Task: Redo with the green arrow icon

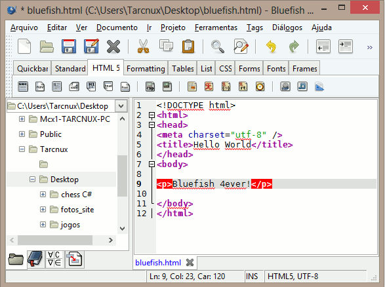Action: click(x=294, y=47)
